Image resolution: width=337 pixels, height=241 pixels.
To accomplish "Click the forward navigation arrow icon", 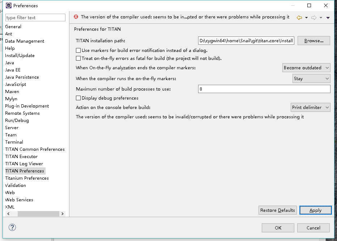I will click(x=314, y=17).
